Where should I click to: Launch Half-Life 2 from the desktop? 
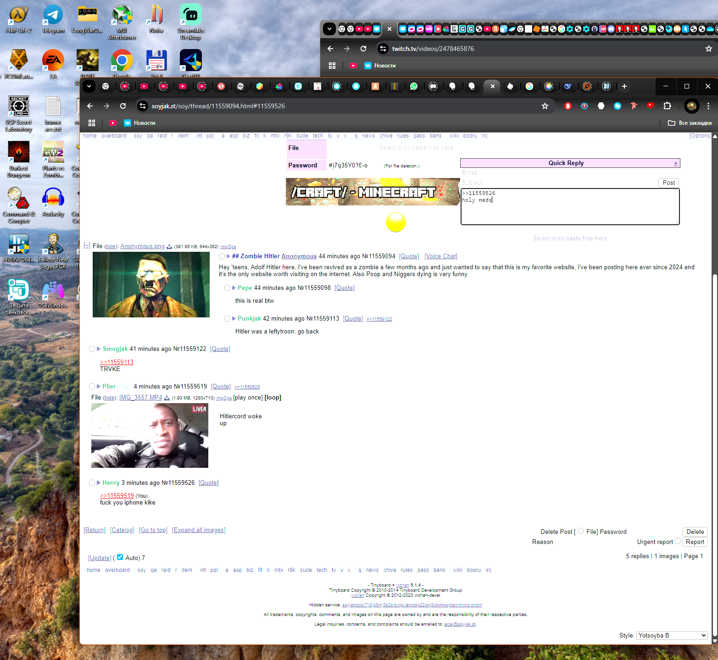tap(18, 19)
